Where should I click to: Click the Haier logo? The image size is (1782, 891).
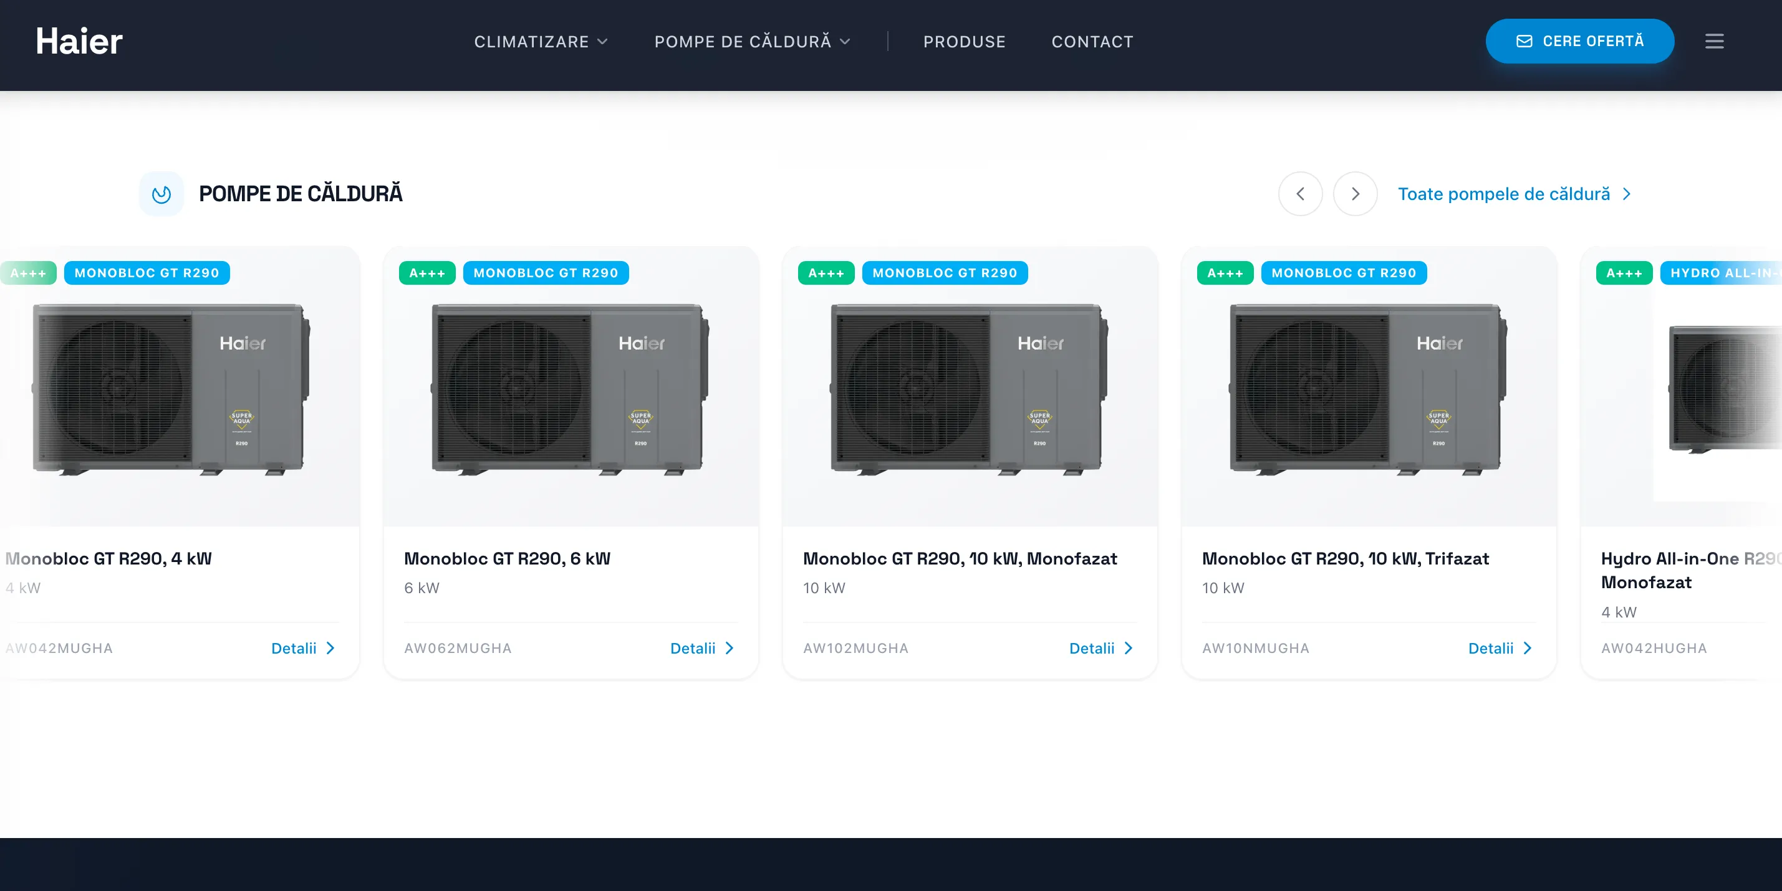point(79,42)
